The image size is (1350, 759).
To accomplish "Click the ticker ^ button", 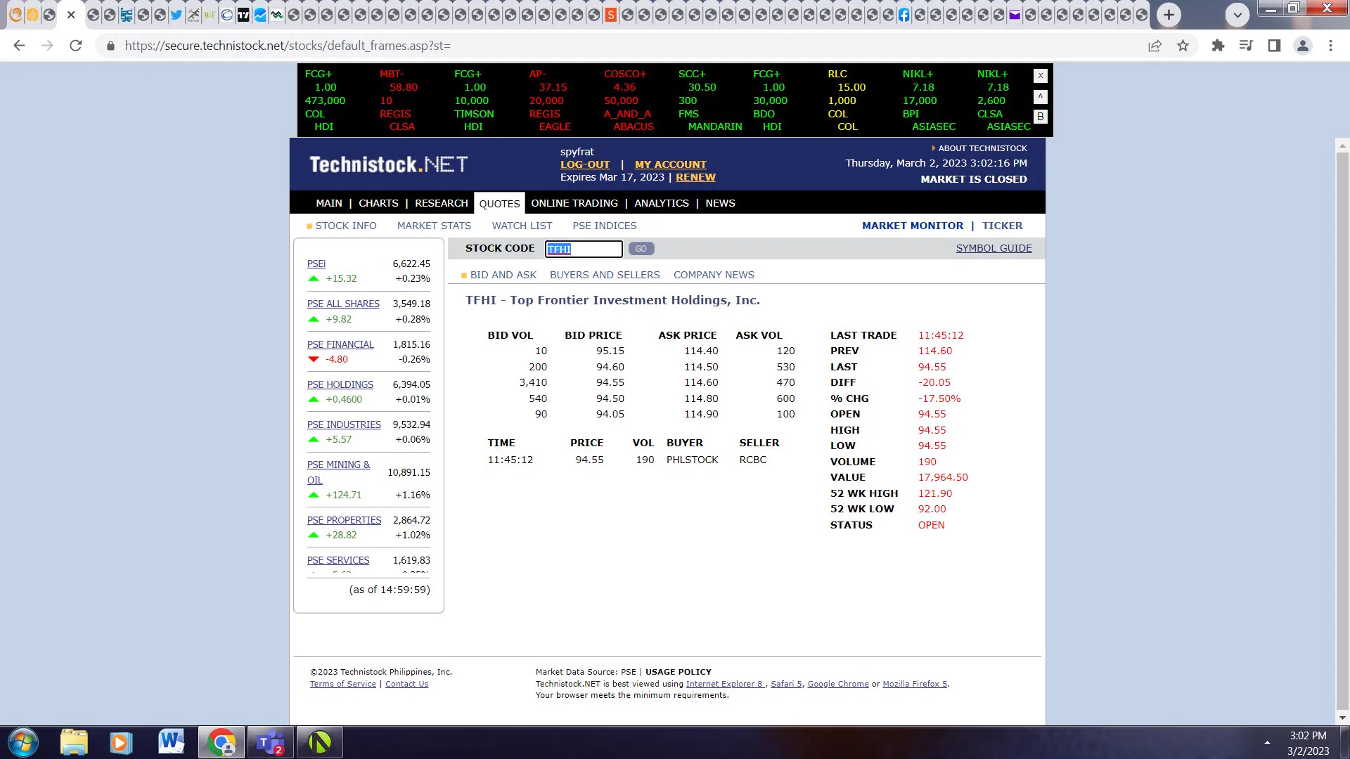I will click(x=1041, y=96).
